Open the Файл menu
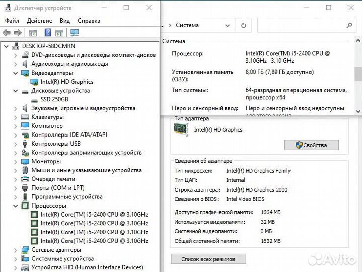The width and height of the screenshot is (362, 272). (12, 21)
